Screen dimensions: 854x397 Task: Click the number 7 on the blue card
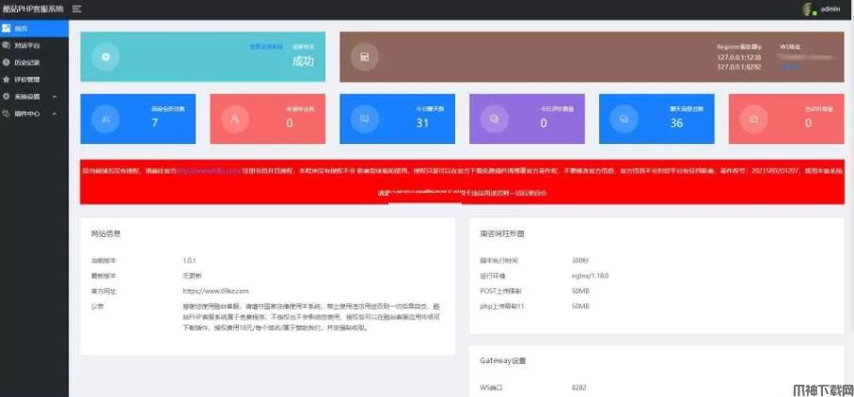[x=154, y=123]
